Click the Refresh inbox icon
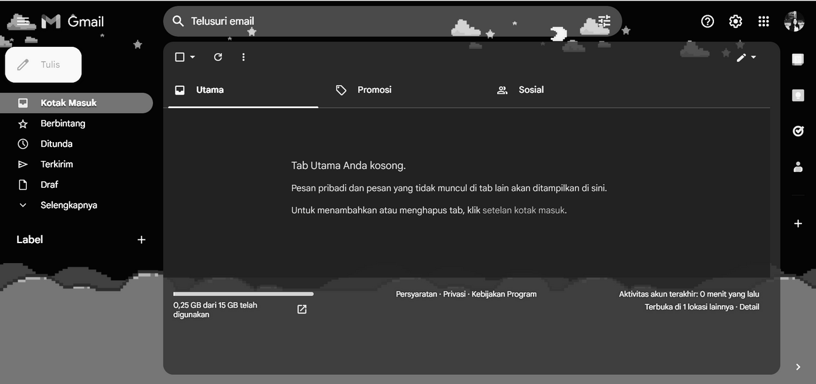This screenshot has height=384, width=816. pos(218,57)
